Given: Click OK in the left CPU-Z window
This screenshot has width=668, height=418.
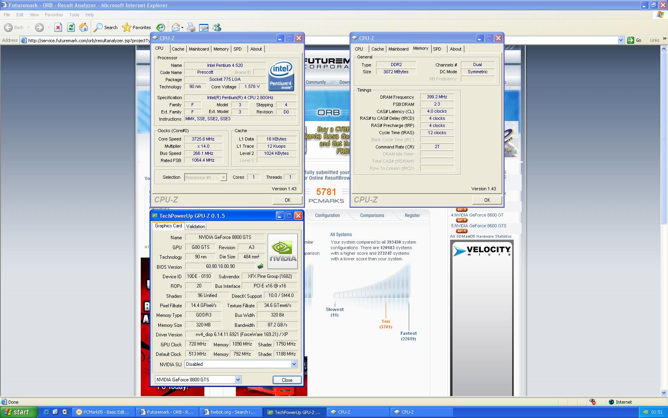Looking at the screenshot, I should pos(287,200).
